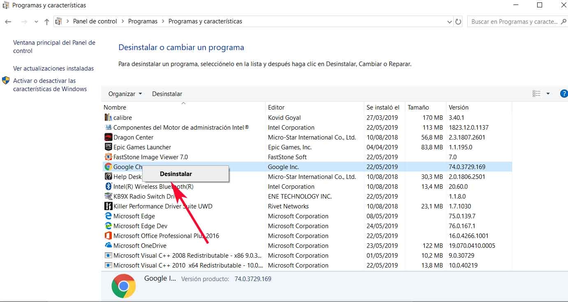The image size is (568, 302).
Task: Click the Microsoft OneDrive entry name
Action: click(140, 246)
